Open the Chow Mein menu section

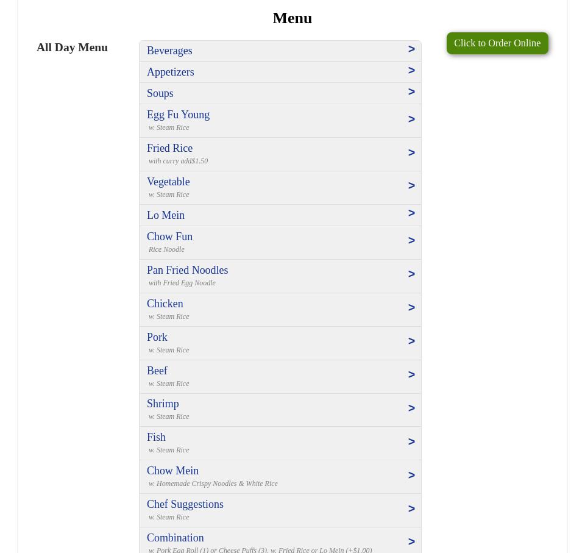click(x=172, y=471)
